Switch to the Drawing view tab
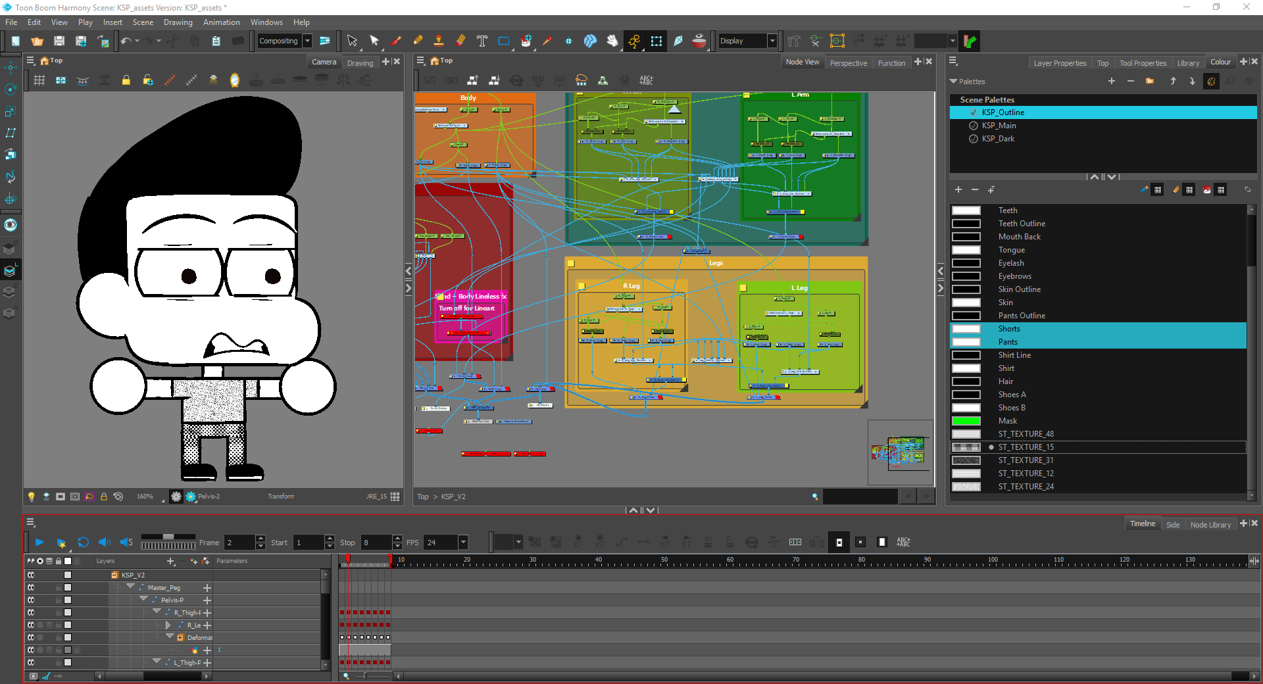The image size is (1263, 684). pyautogui.click(x=360, y=63)
